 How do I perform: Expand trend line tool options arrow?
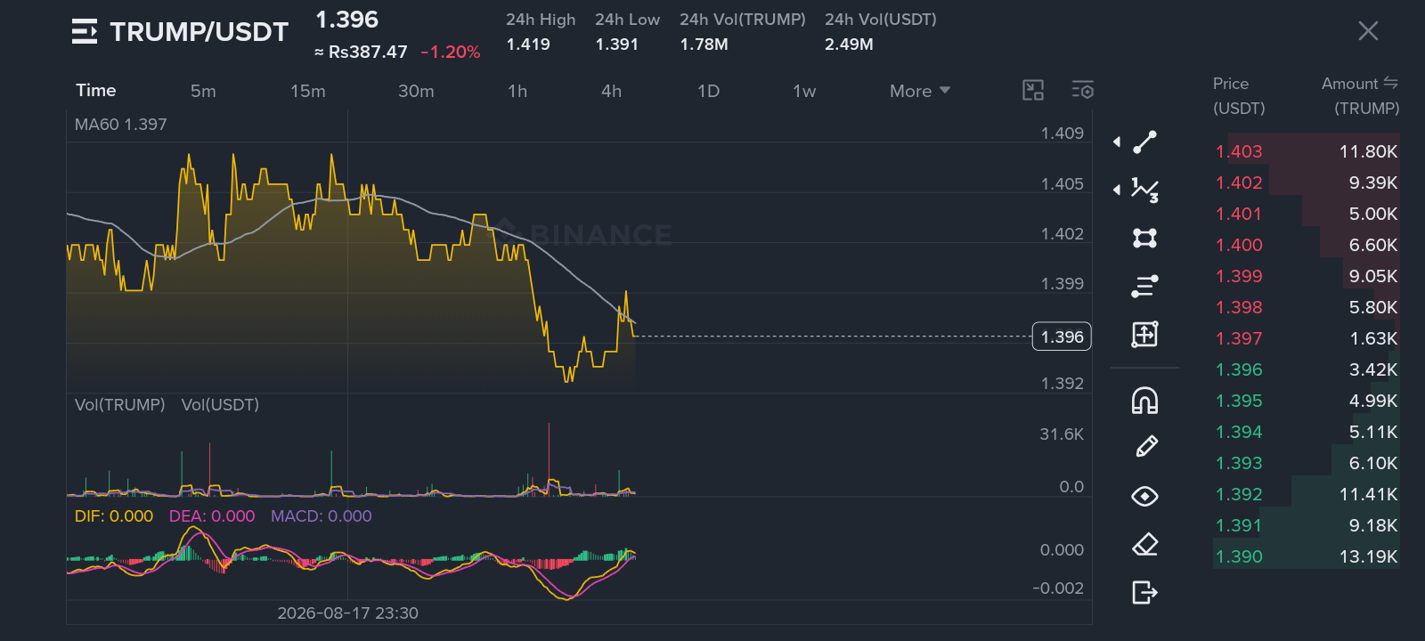1117,142
